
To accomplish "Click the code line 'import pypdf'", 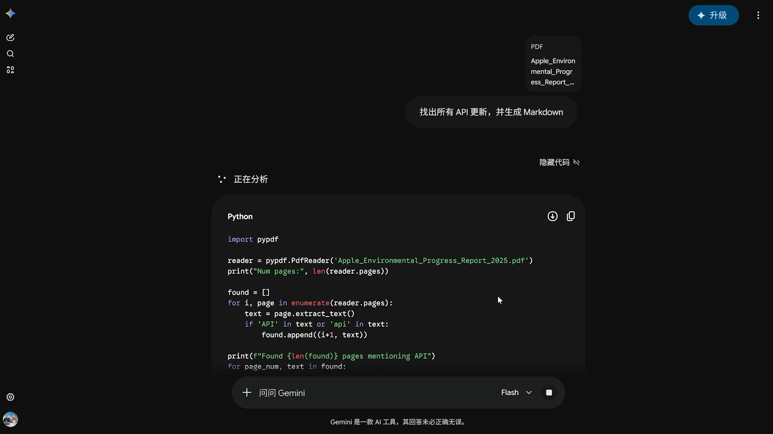I will (x=253, y=240).
